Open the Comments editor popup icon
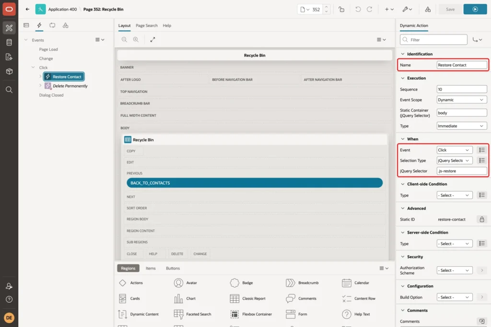This screenshot has height=327, width=491. (481, 321)
